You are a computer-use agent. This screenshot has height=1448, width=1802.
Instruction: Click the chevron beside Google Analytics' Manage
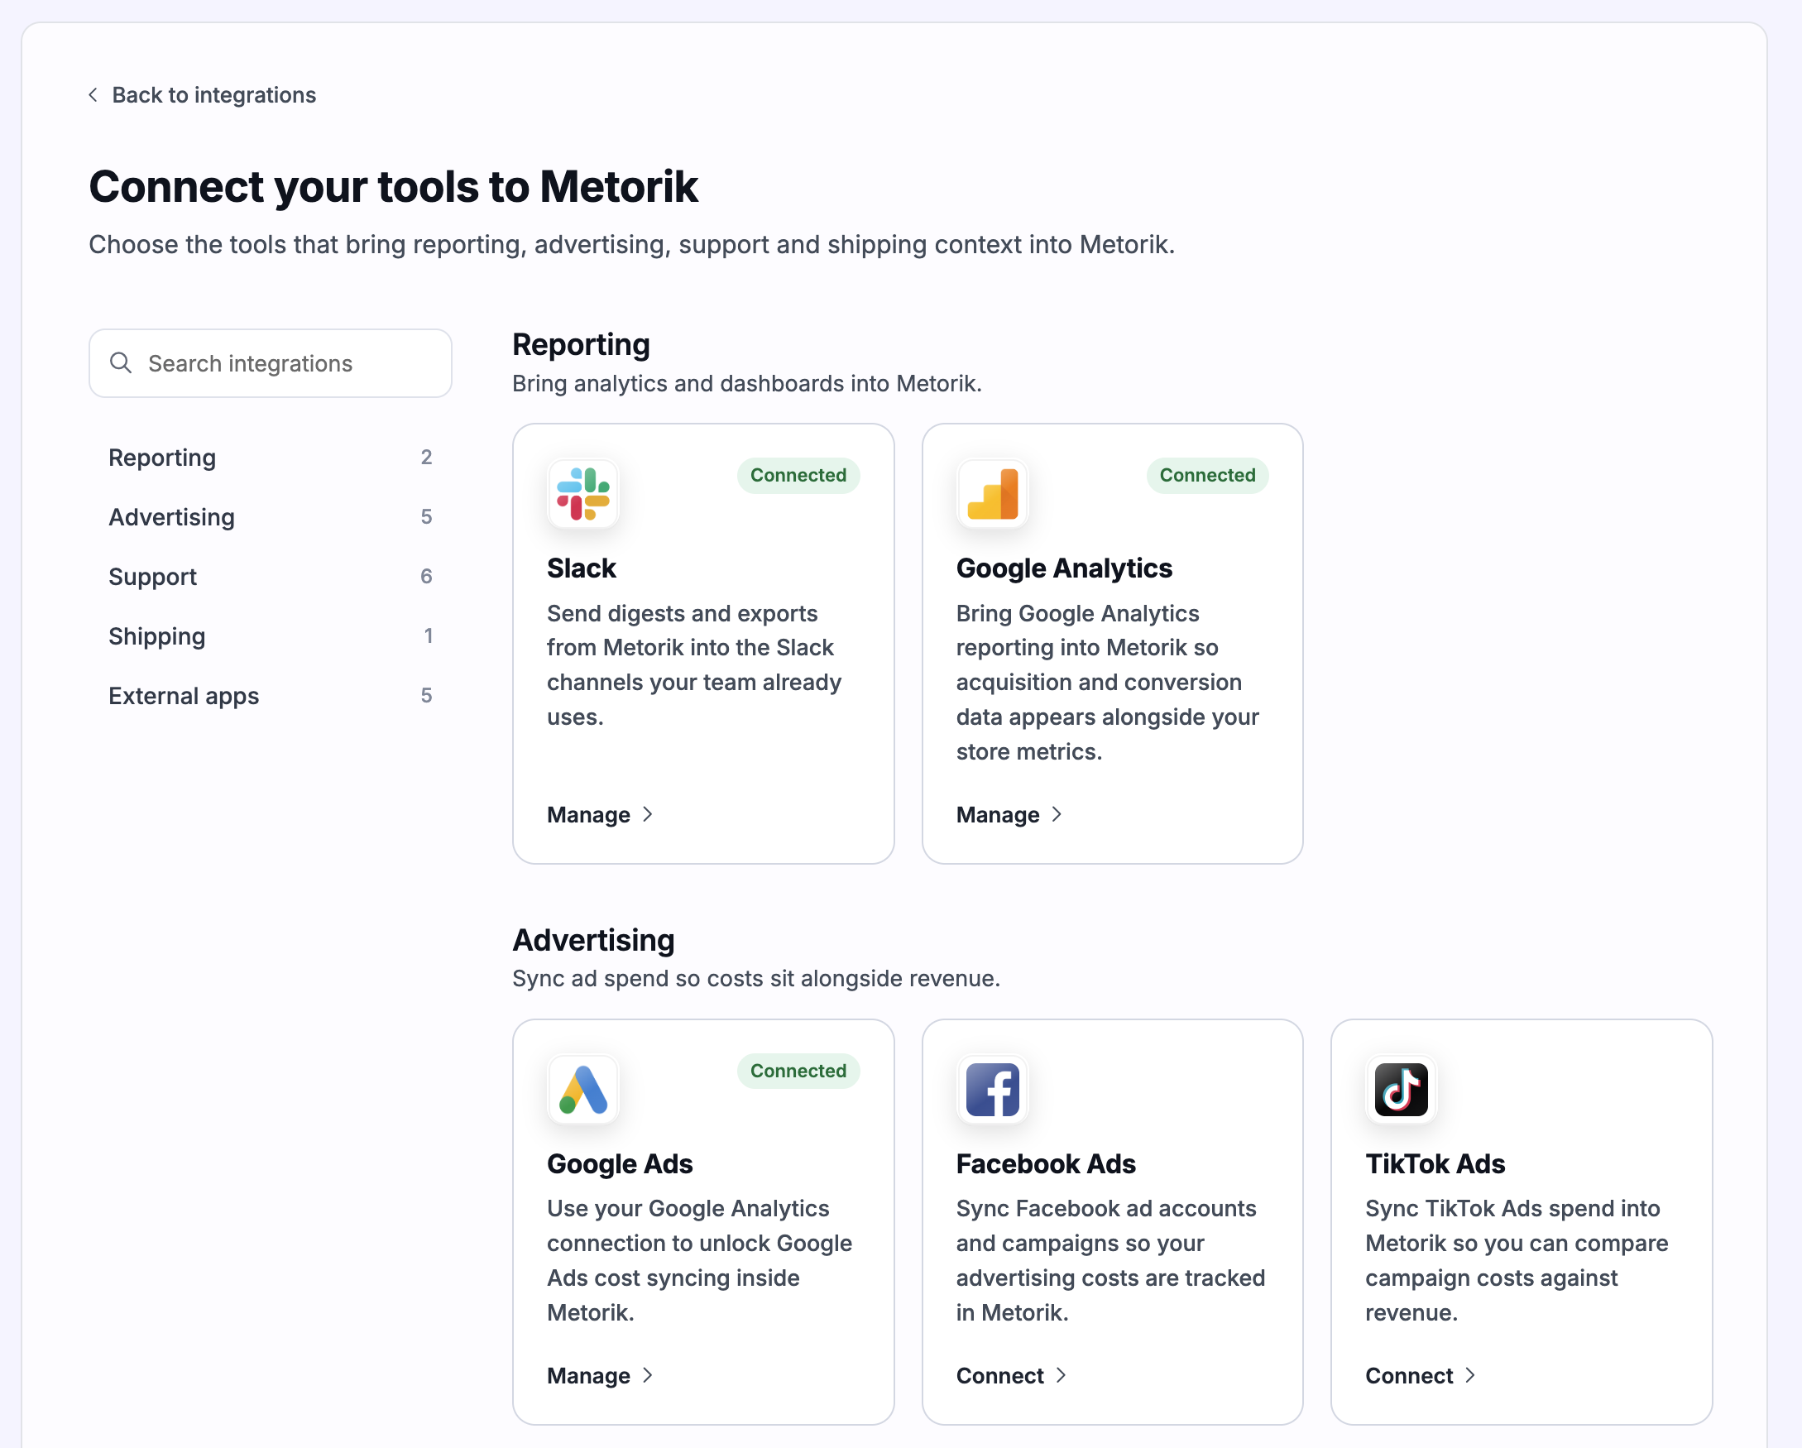point(1057,814)
